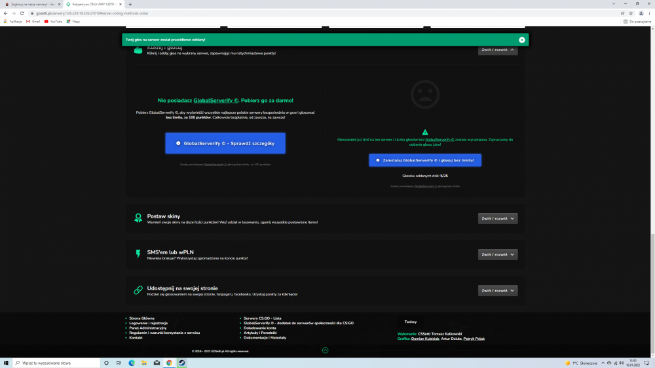Click the sad face icon
655x368 pixels.
tap(425, 94)
